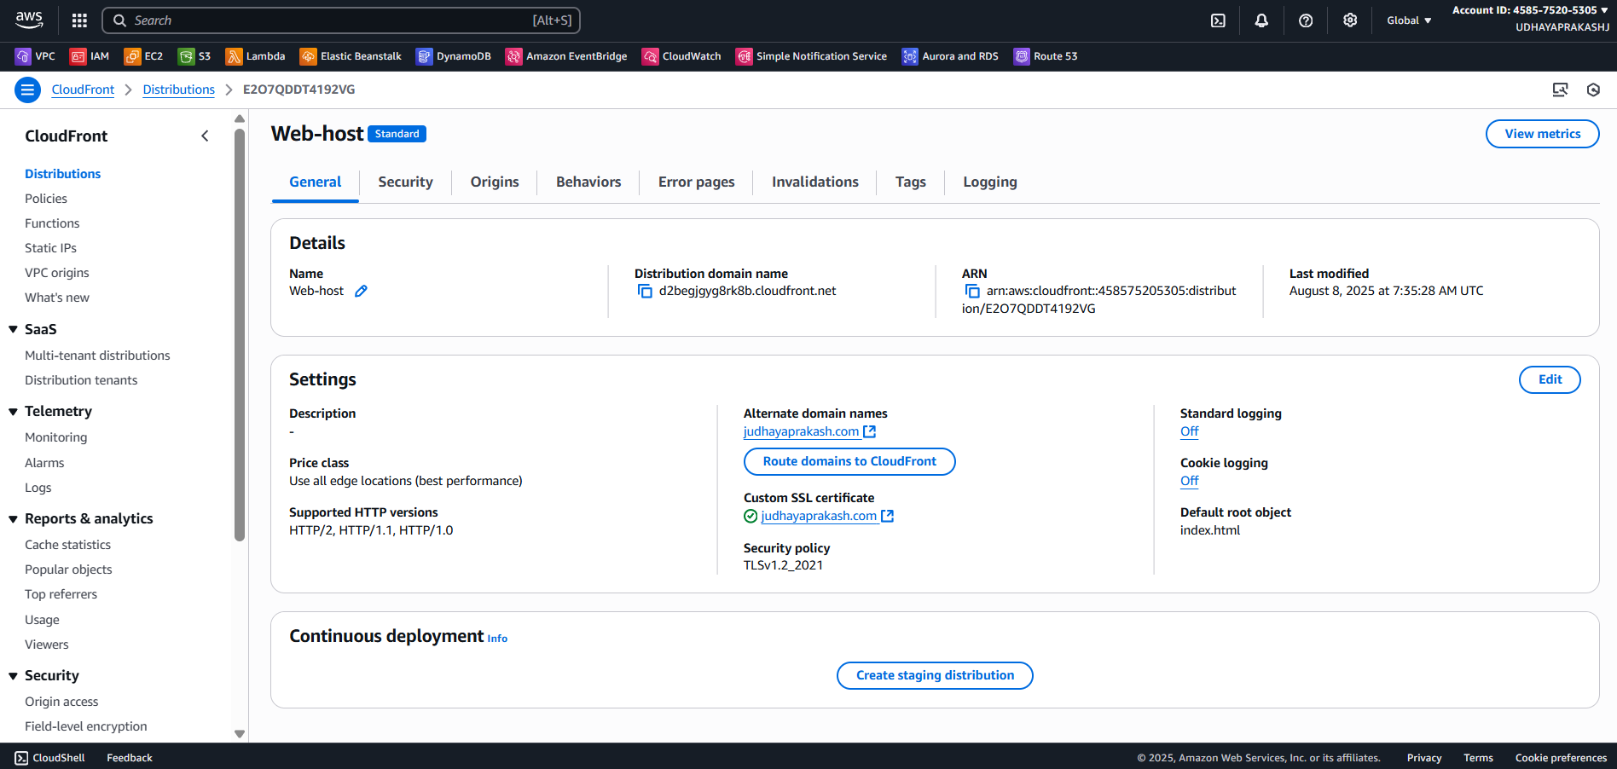
Task: Open DynamoDB shortcut in favorites bar
Action: [454, 56]
